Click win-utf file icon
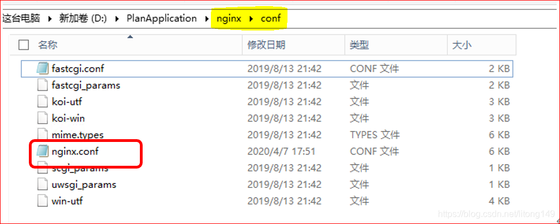The width and height of the screenshot is (560, 224). click(x=43, y=201)
